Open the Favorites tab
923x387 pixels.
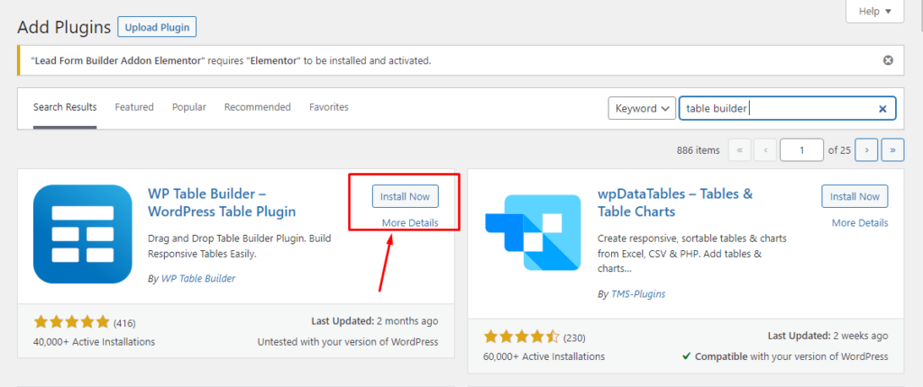point(329,107)
